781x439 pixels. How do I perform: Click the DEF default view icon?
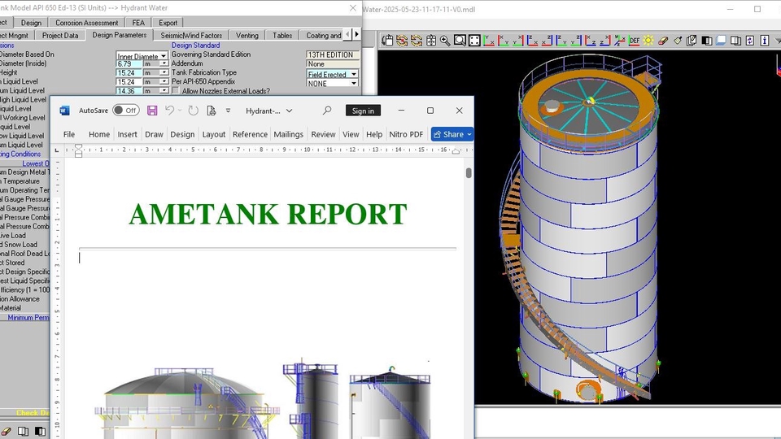point(634,40)
